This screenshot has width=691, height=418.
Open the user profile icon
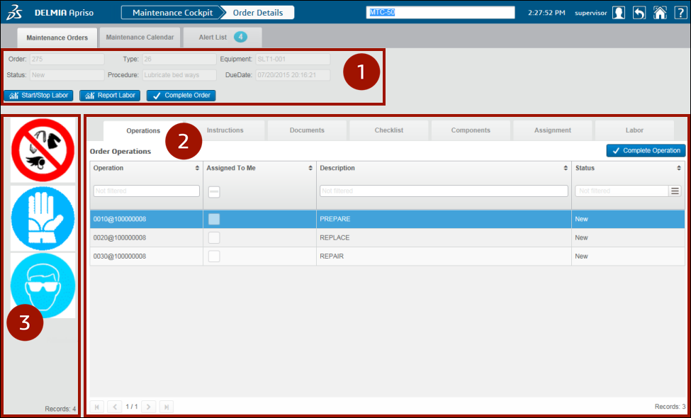619,13
